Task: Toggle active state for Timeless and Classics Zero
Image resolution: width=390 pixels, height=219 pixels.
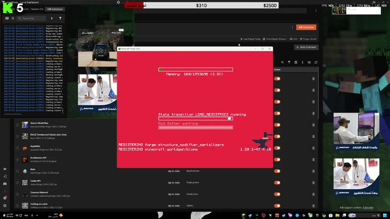Action: point(277,136)
